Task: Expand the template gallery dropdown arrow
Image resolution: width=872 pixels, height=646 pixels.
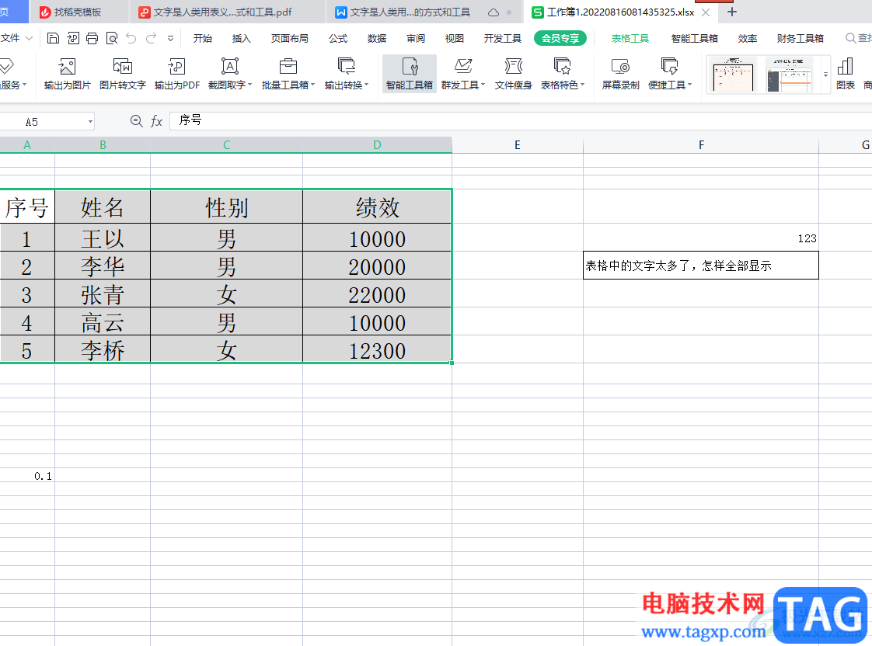Action: click(825, 74)
